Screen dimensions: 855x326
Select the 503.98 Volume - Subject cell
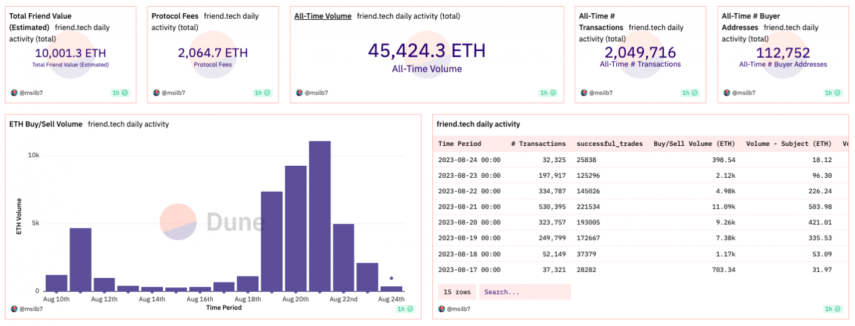point(820,207)
